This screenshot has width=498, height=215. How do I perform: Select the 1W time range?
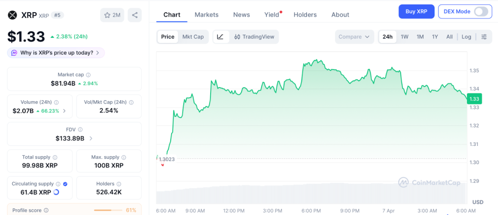click(x=404, y=37)
